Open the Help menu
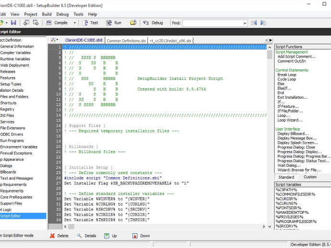The image size is (331, 248). [x=92, y=14]
